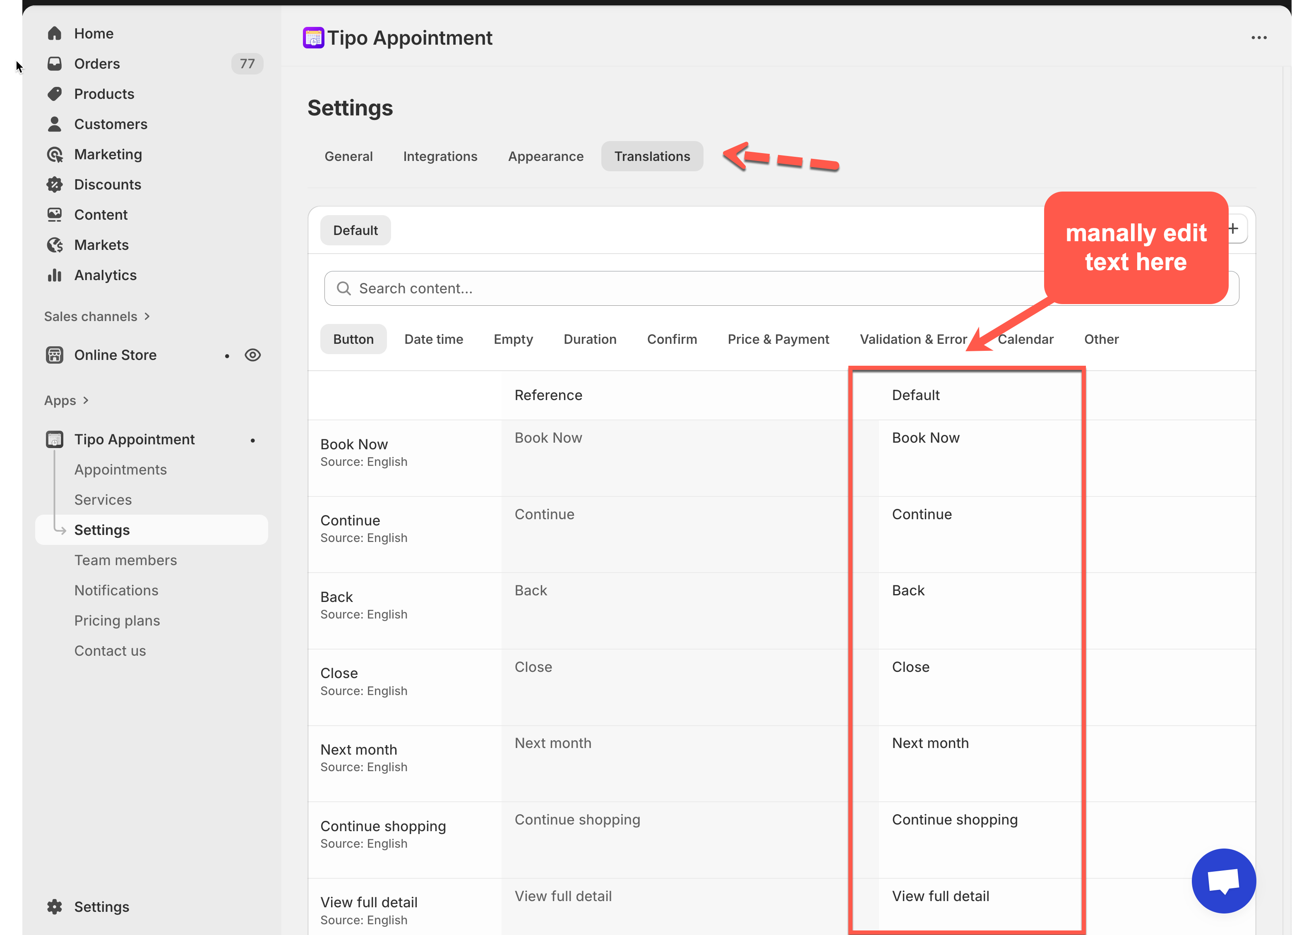Click the Analytics bar chart icon

coord(55,275)
